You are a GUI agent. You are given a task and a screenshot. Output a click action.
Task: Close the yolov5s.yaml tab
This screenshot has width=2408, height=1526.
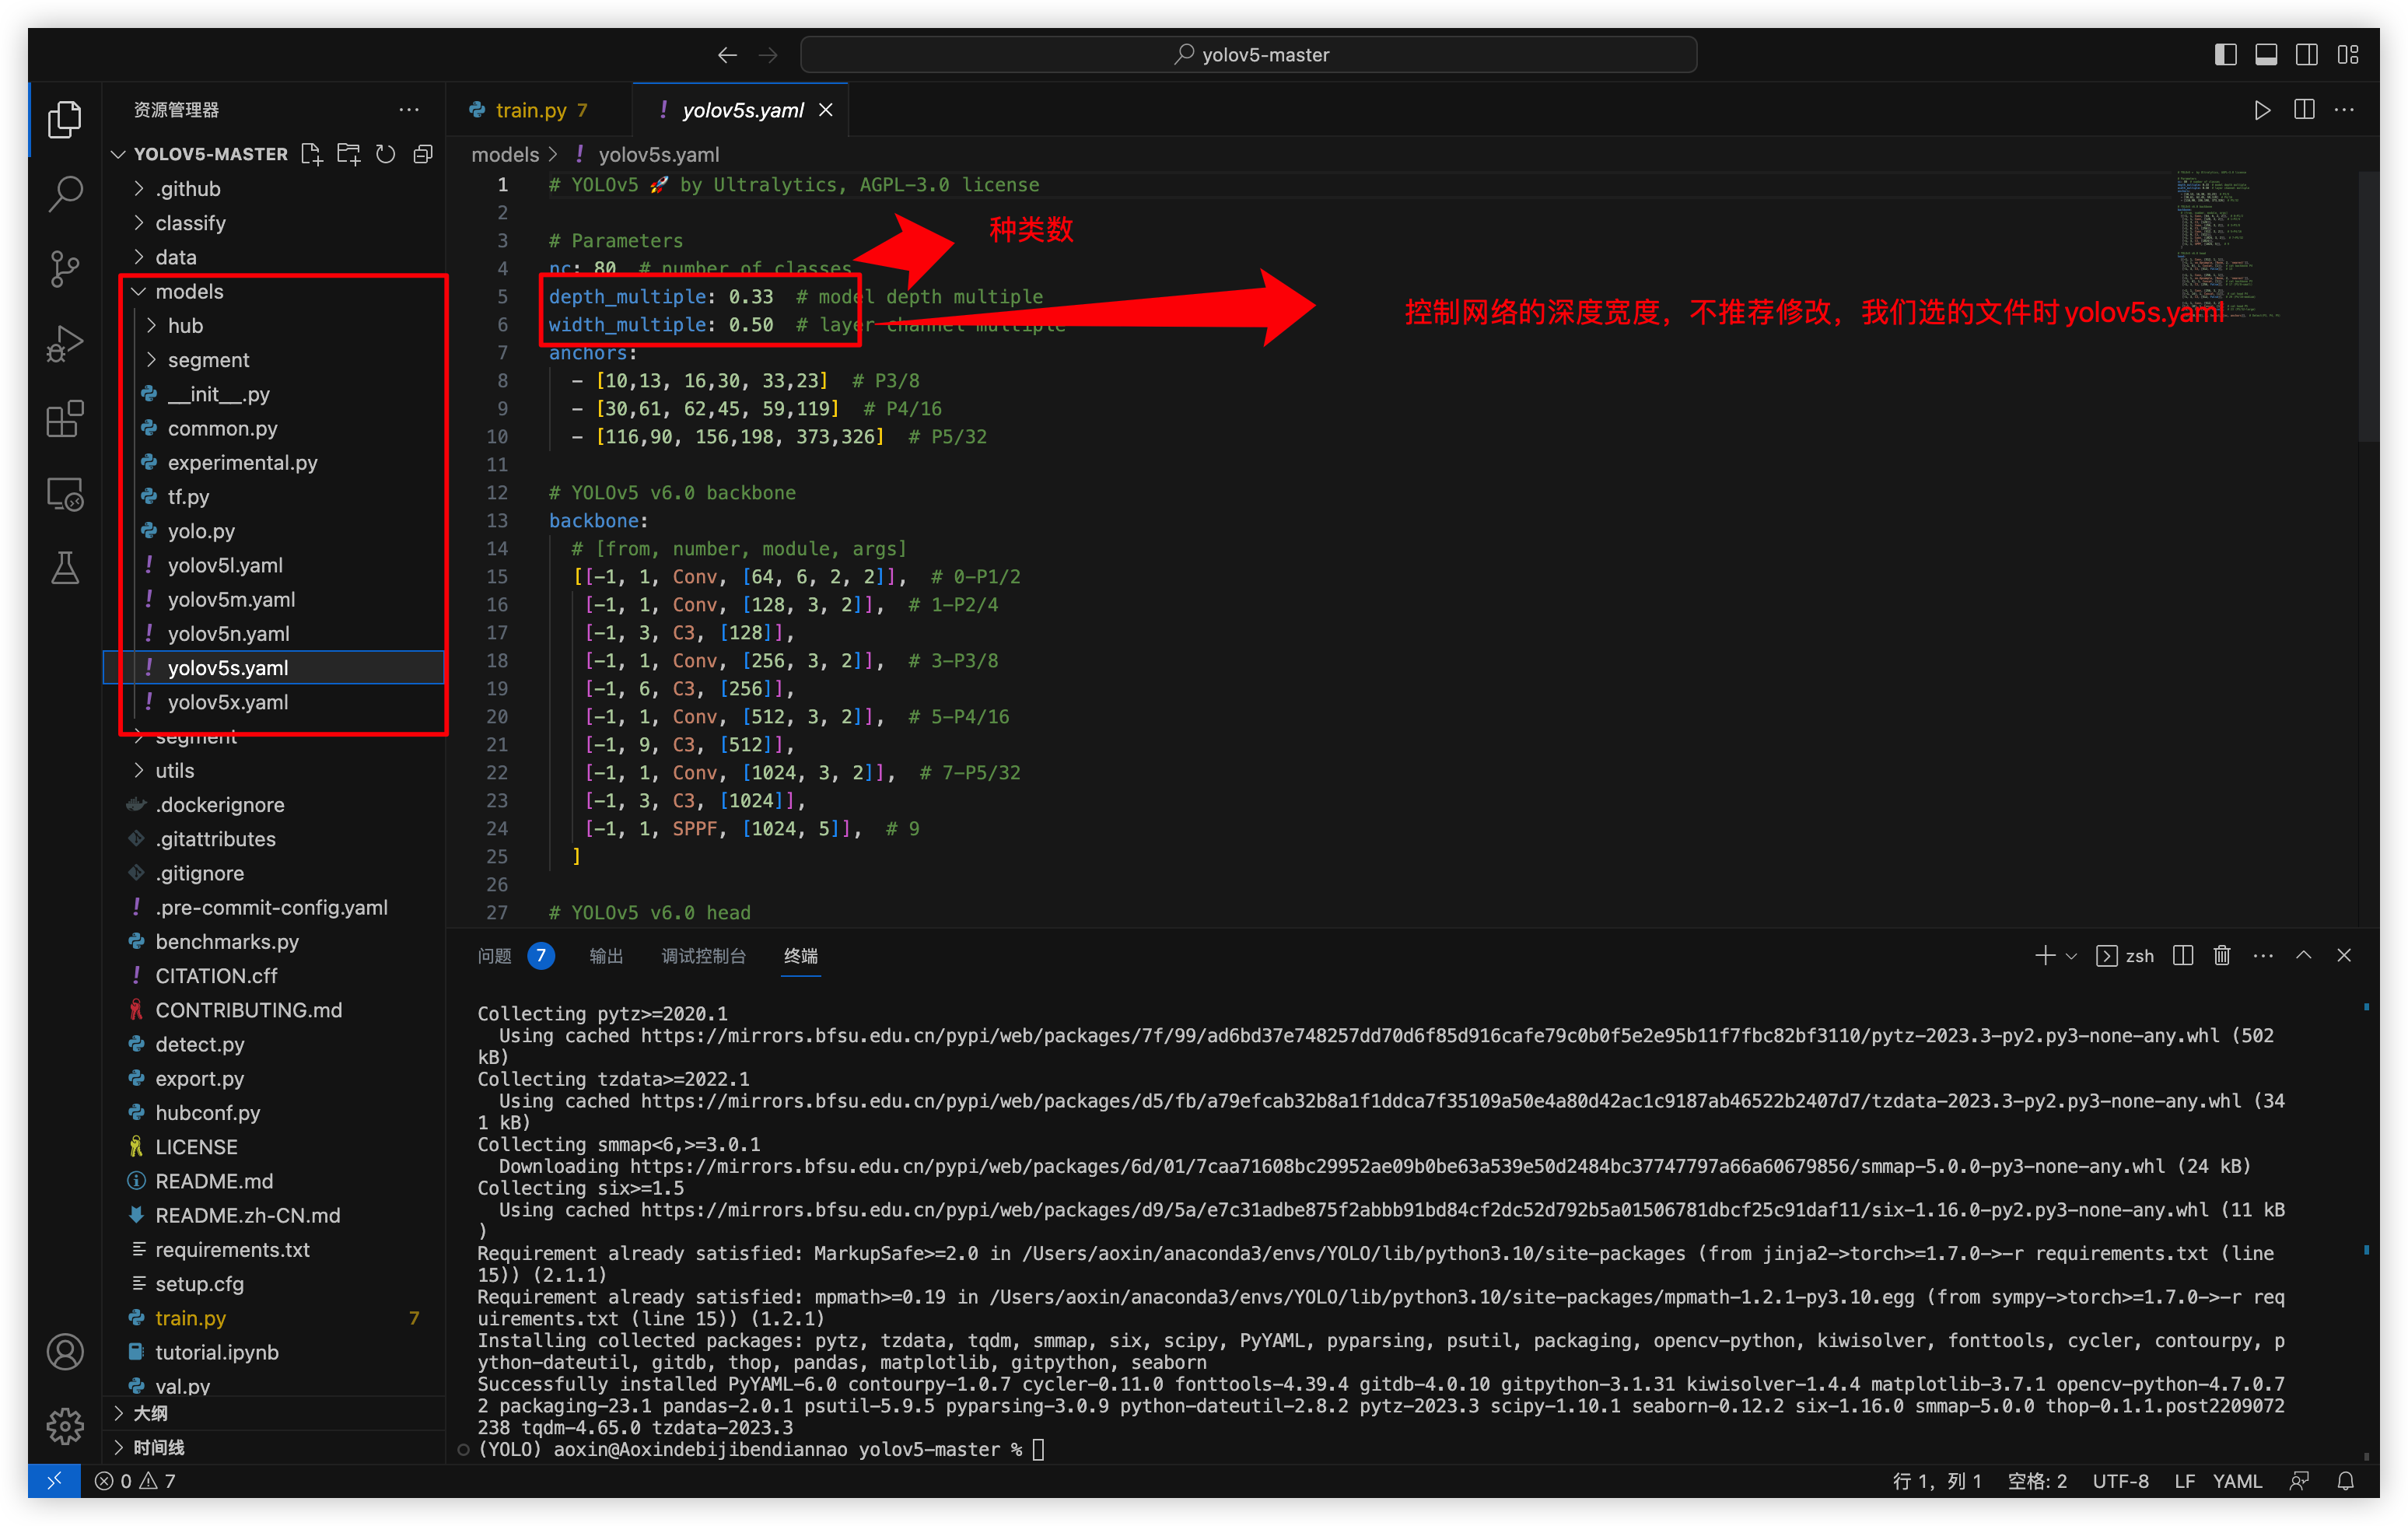point(826,110)
